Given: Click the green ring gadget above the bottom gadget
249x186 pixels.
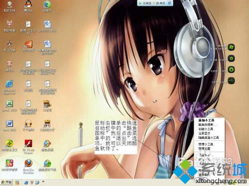Looking at the screenshot, I should [x=231, y=69].
